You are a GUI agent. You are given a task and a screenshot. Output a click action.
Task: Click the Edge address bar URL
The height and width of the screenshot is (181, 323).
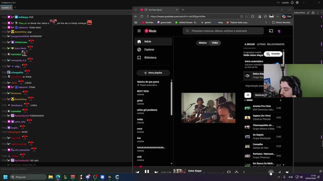(x=178, y=16)
